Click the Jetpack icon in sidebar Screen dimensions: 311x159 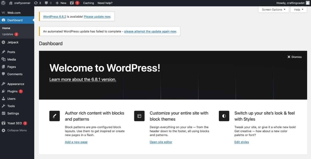(3, 42)
